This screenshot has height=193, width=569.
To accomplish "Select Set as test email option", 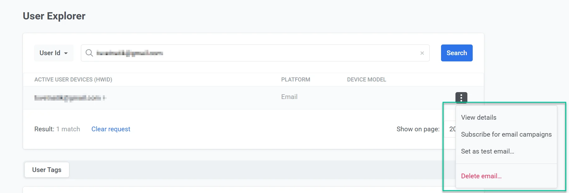I will (x=487, y=151).
